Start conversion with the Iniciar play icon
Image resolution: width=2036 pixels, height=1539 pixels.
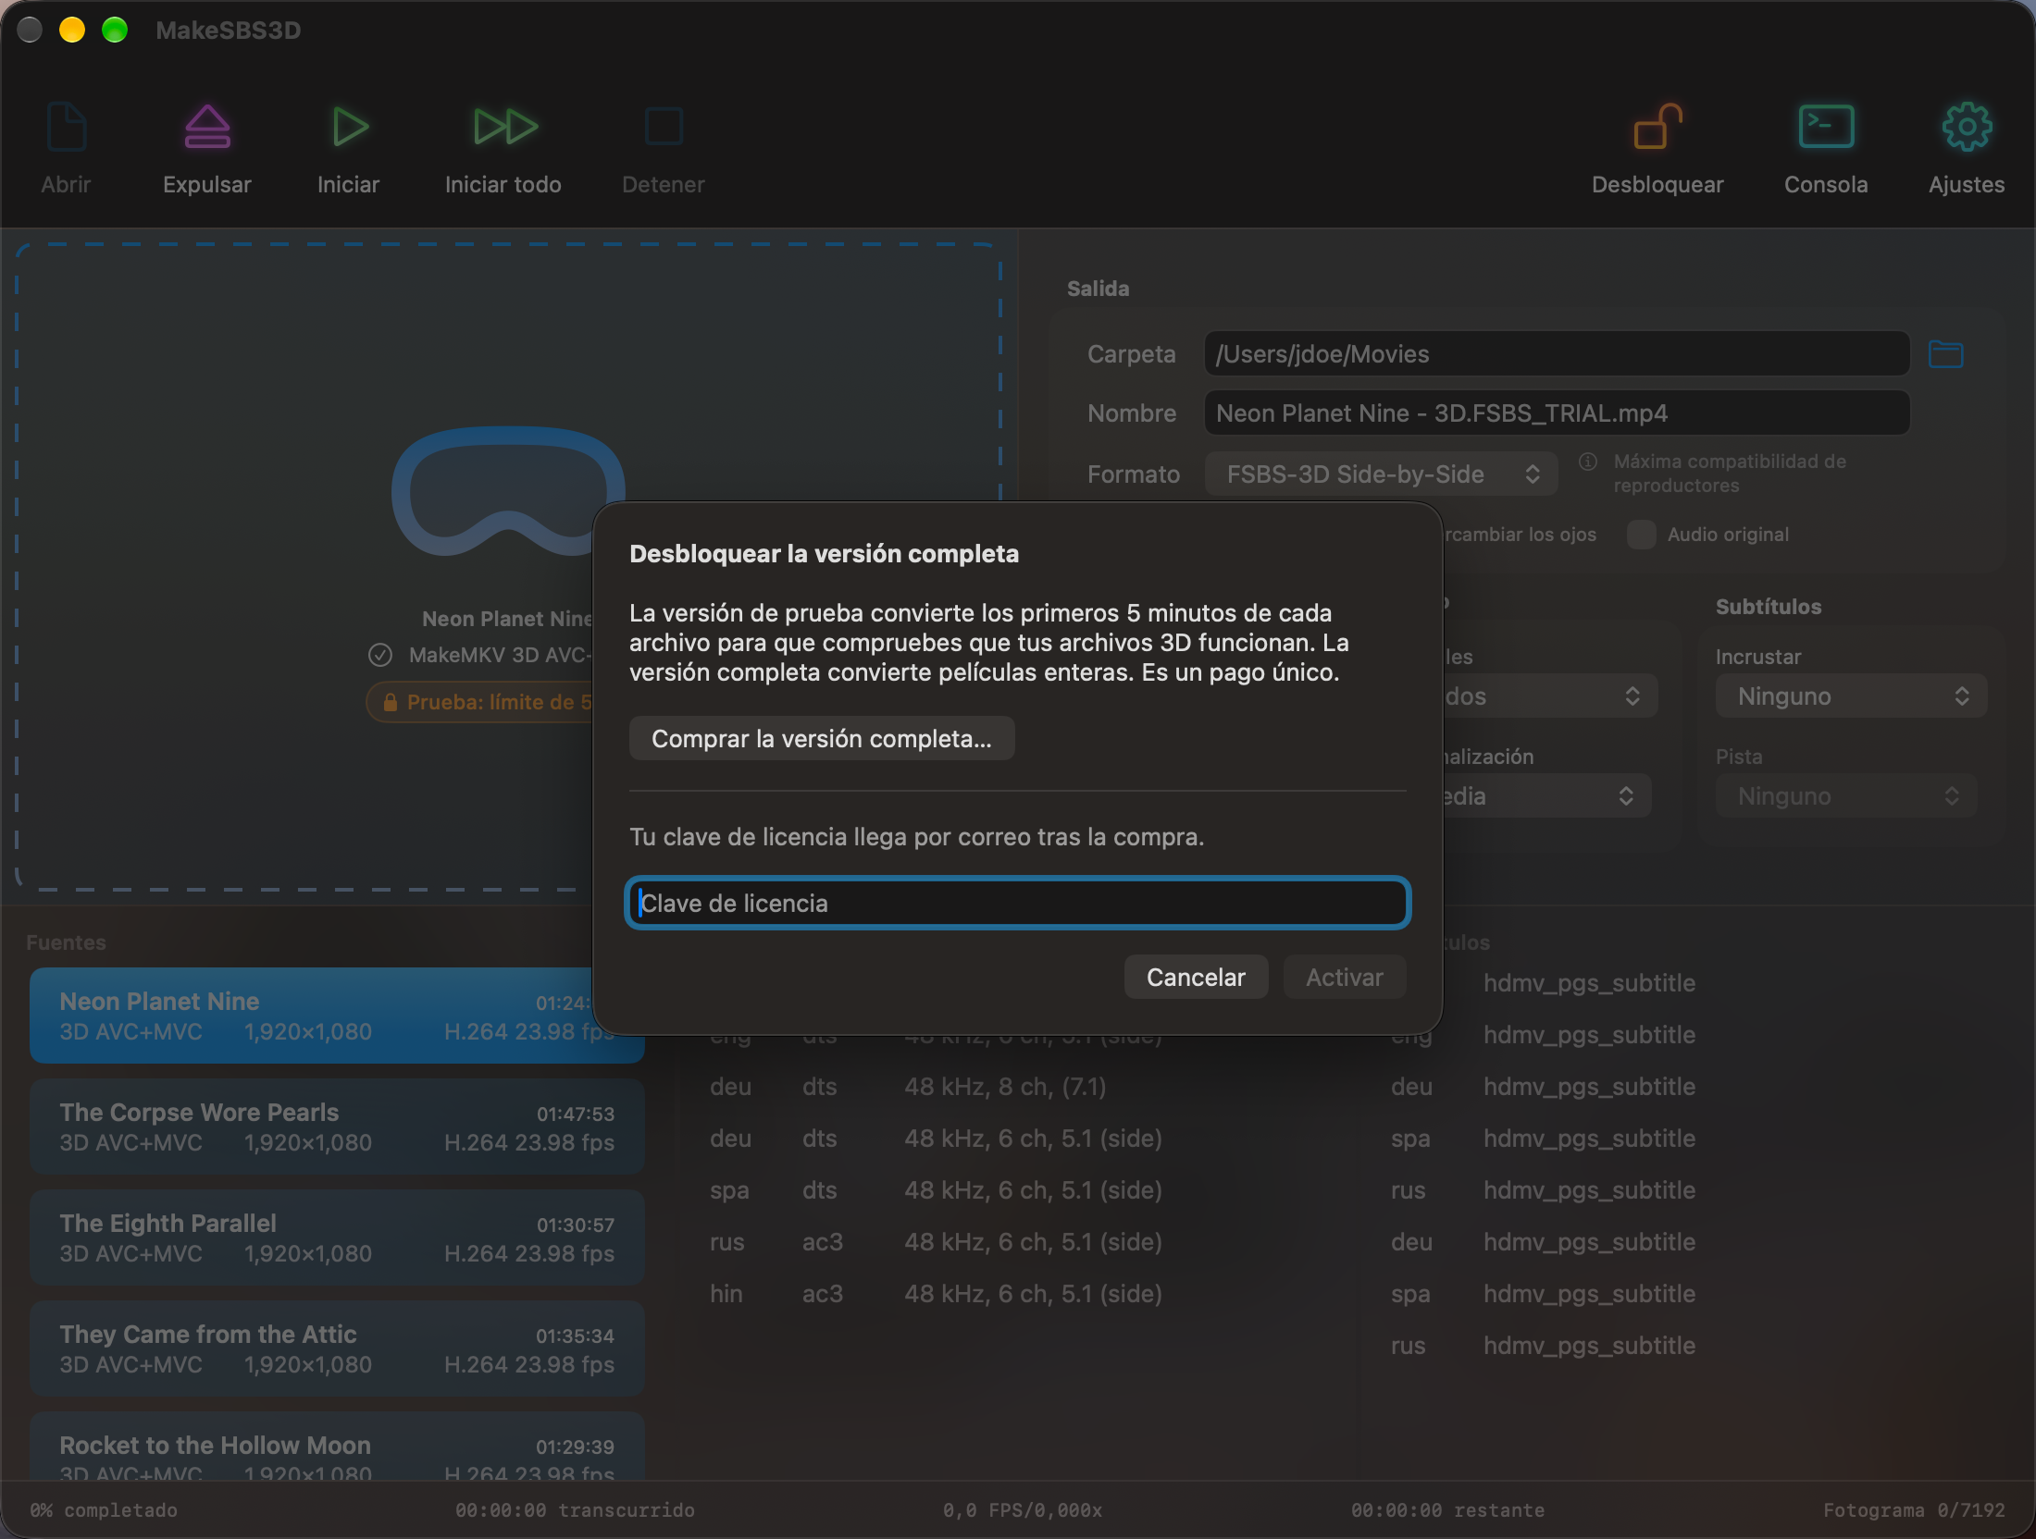[x=350, y=127]
